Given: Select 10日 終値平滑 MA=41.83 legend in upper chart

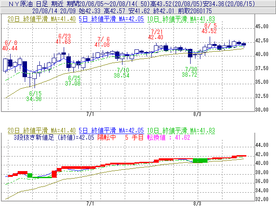Looking at the screenshot, I should [181, 19].
